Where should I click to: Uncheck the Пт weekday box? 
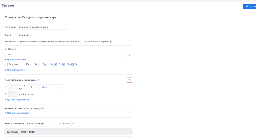pyautogui.click(x=56, y=64)
